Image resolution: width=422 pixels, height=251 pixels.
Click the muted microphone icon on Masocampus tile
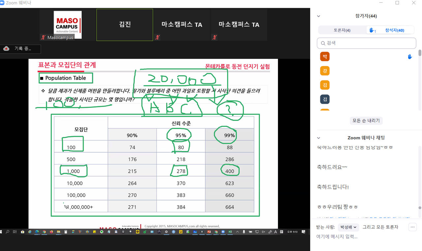(43, 38)
